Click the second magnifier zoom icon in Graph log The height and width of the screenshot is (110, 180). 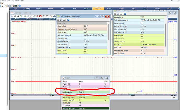(28, 16)
